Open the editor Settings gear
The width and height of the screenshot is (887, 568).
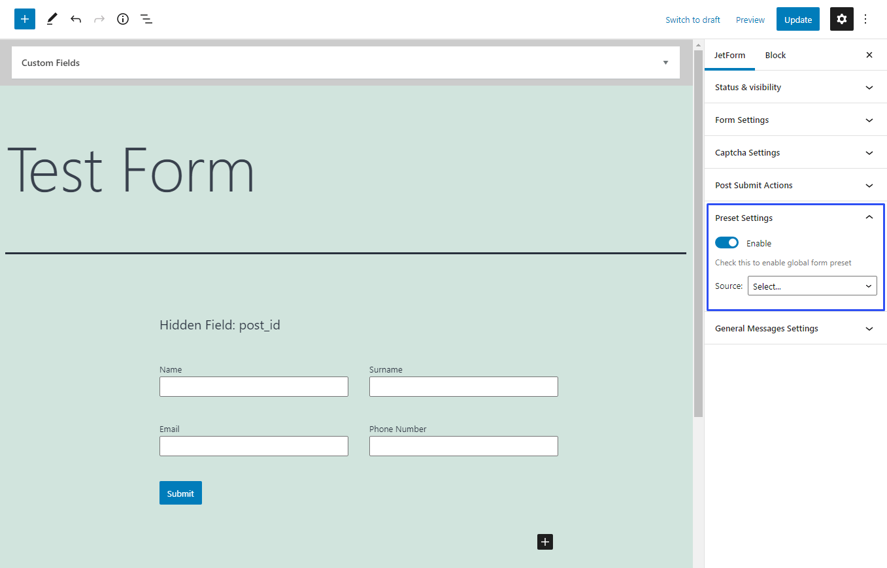[841, 19]
